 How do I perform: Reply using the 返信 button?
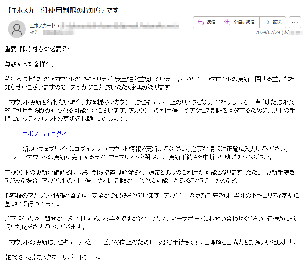point(207,22)
